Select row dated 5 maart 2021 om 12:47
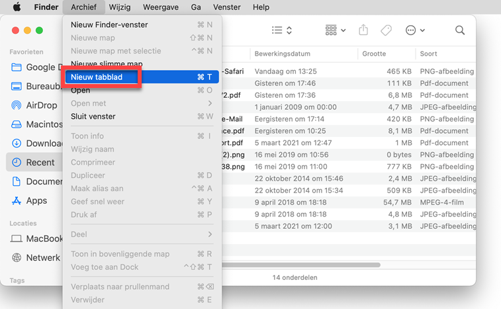 click(x=349, y=143)
